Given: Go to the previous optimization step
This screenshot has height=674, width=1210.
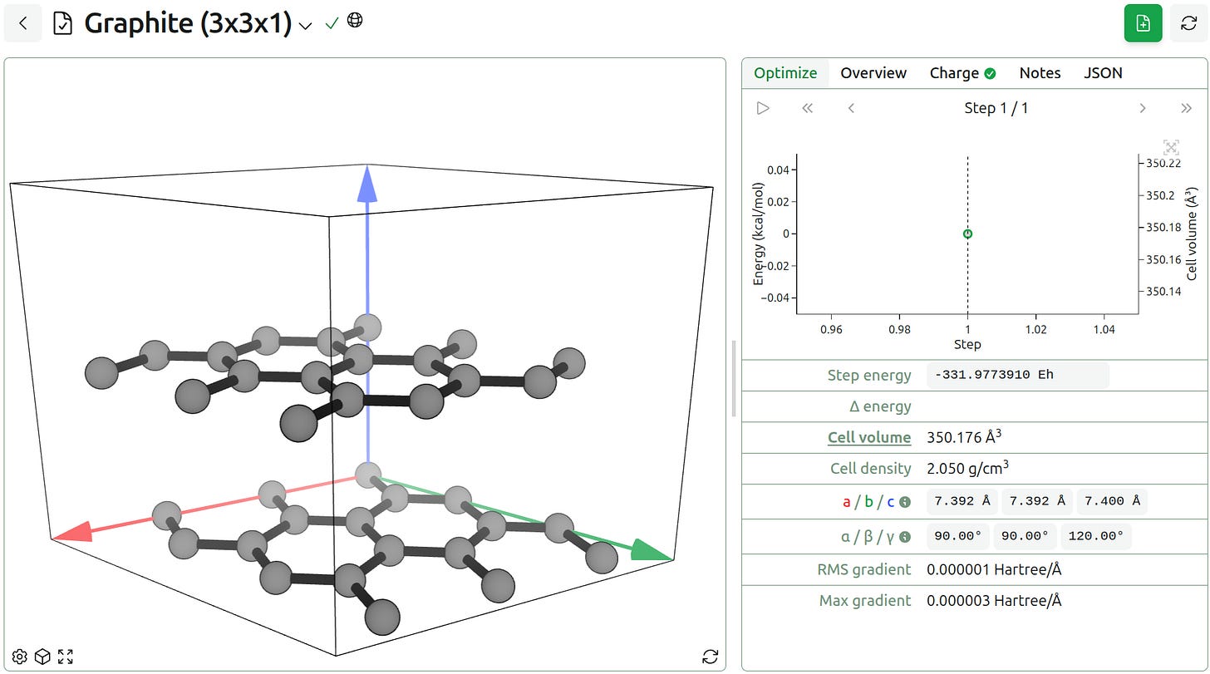Looking at the screenshot, I should (851, 108).
